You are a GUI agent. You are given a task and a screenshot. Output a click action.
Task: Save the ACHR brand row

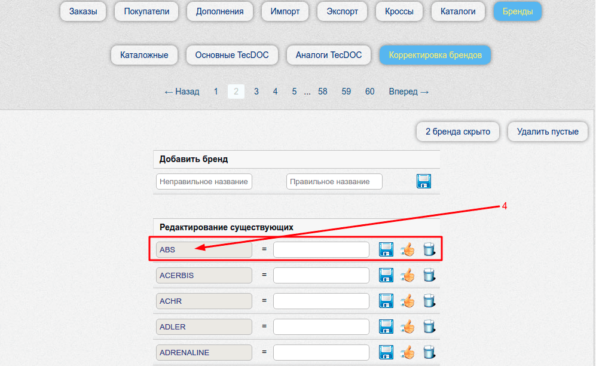coord(386,301)
